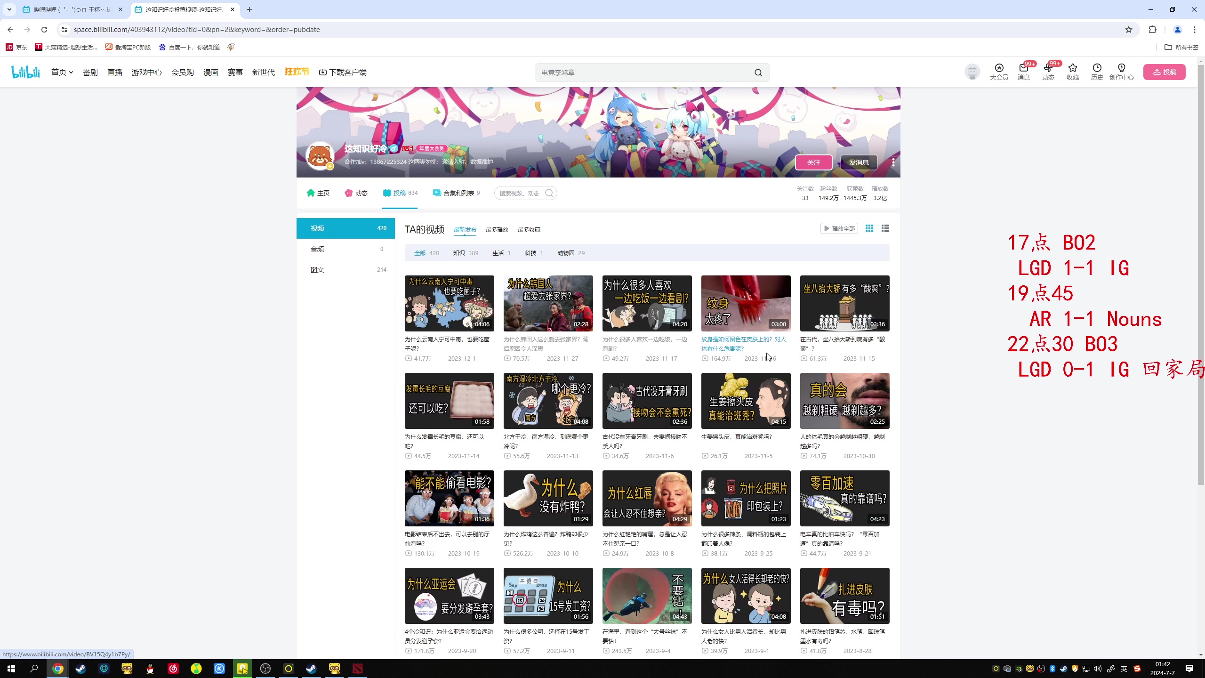This screenshot has height=678, width=1205.
Task: Click the pink 关注 follow button
Action: coord(813,162)
